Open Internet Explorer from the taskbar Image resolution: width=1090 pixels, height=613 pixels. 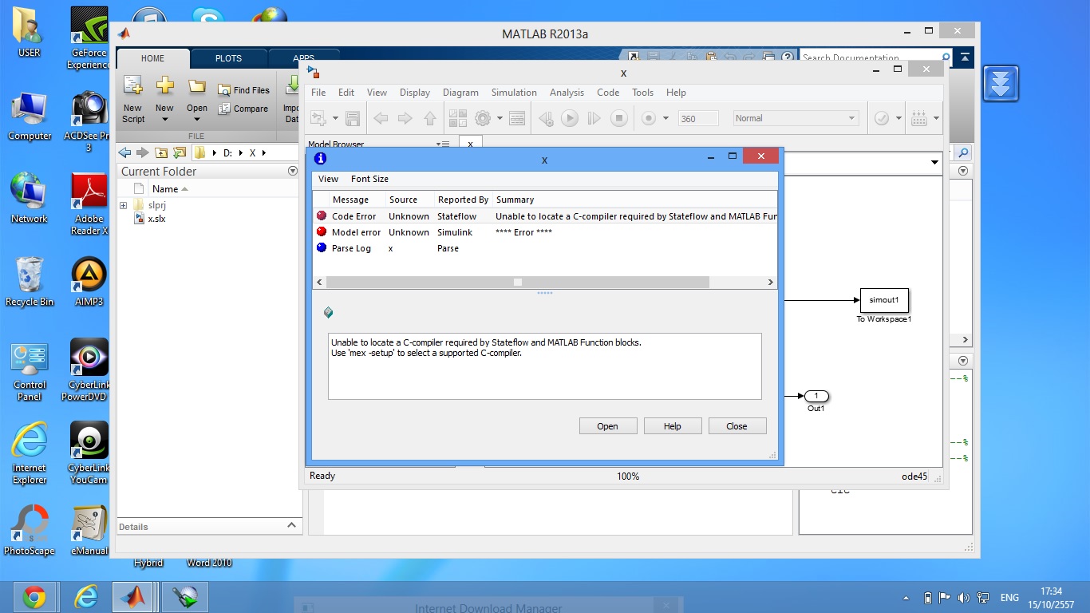coord(85,596)
